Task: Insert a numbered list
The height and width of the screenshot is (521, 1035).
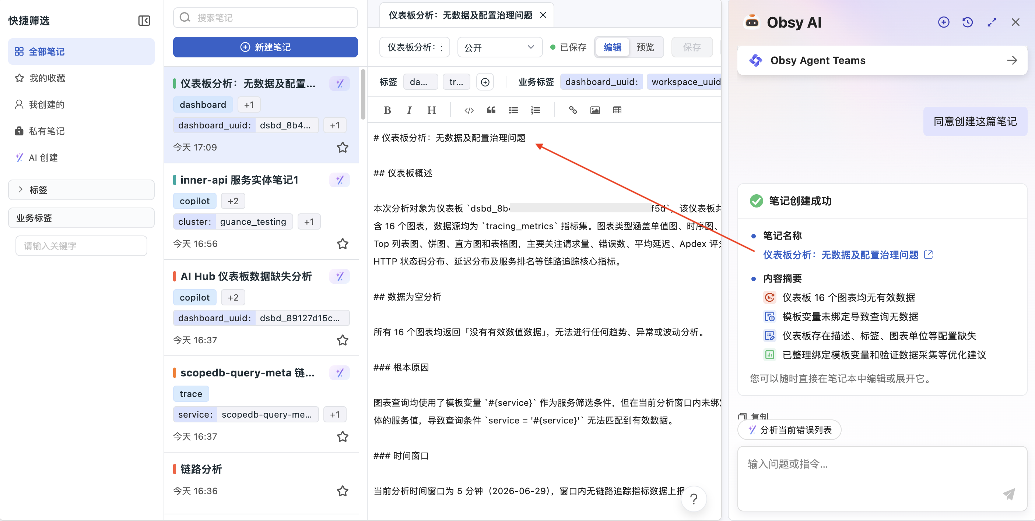Action: [536, 110]
